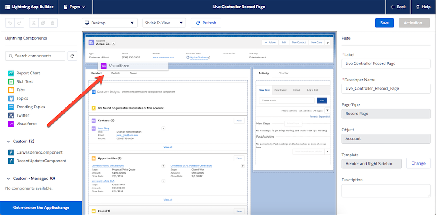Switch to the Activity tab

click(264, 73)
